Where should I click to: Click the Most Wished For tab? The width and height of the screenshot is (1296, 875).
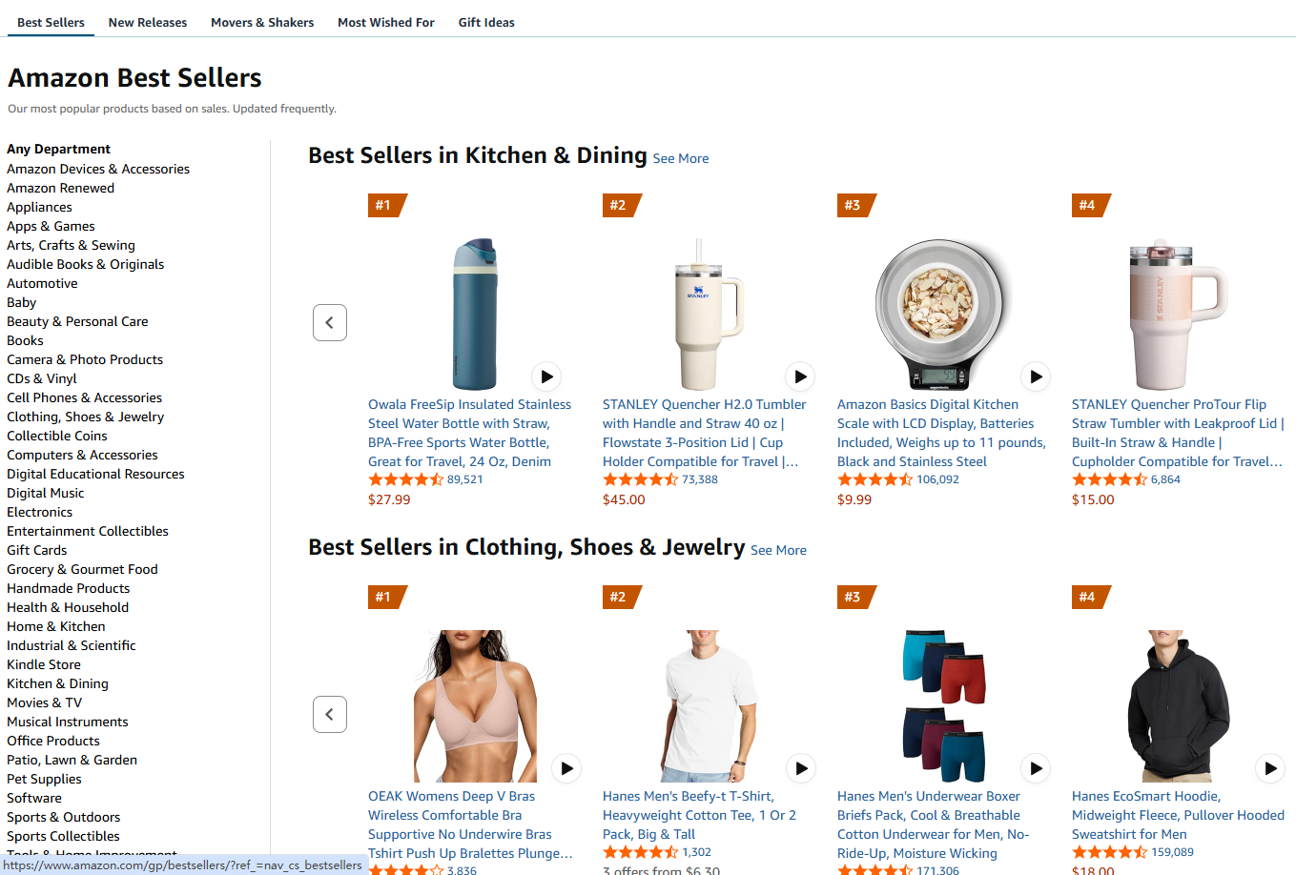click(386, 22)
